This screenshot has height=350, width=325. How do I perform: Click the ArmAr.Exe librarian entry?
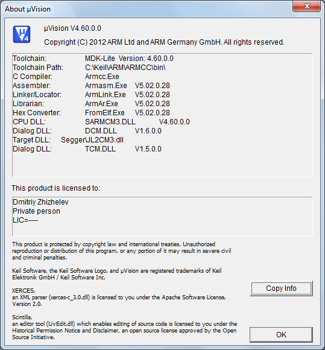pos(101,104)
